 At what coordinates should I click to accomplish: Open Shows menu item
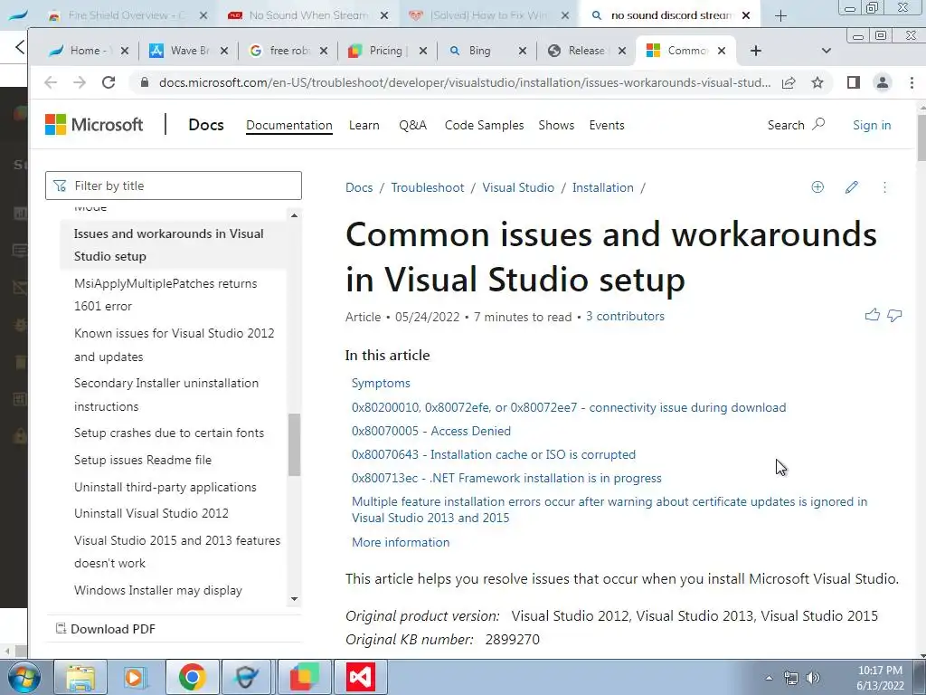556,125
